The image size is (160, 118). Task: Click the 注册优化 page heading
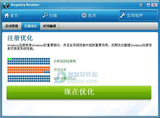pos(20,38)
